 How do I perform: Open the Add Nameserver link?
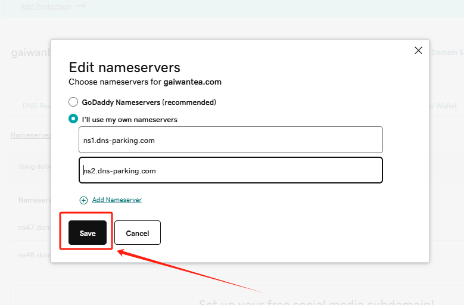tap(117, 200)
